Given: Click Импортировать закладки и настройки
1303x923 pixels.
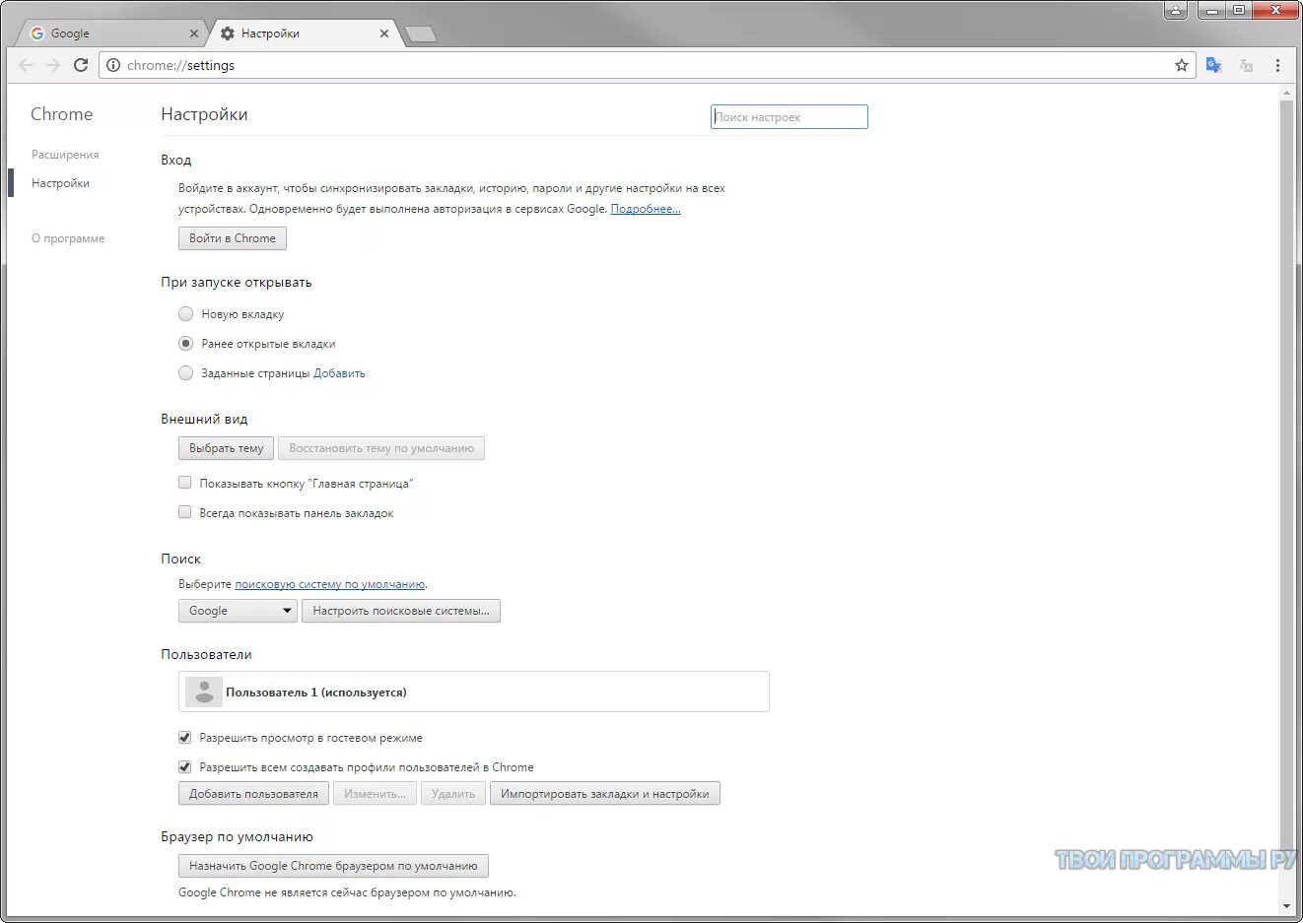Looking at the screenshot, I should click(605, 794).
